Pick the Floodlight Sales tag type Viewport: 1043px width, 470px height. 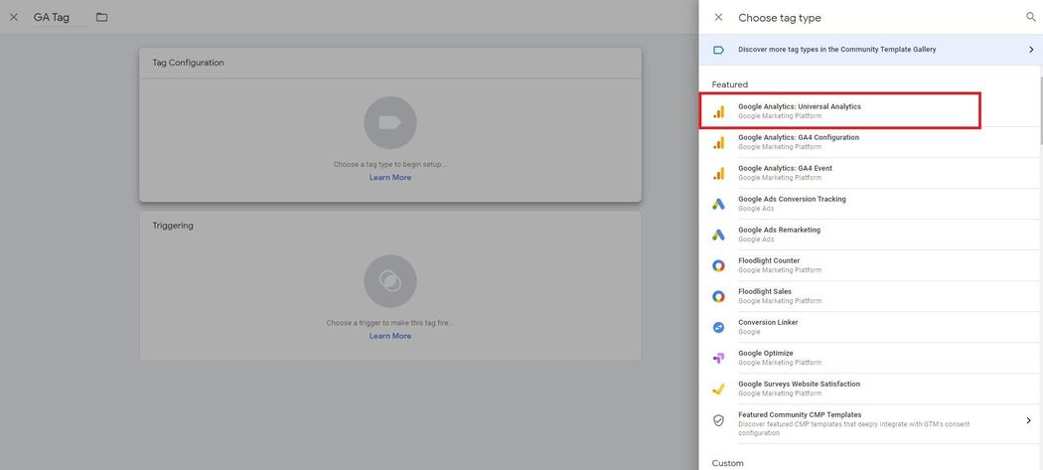tap(869, 296)
